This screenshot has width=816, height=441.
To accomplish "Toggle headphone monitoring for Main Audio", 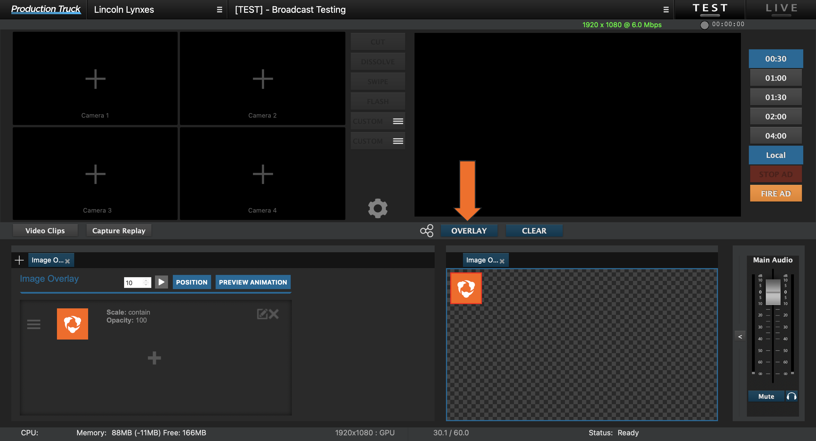I will (x=791, y=396).
